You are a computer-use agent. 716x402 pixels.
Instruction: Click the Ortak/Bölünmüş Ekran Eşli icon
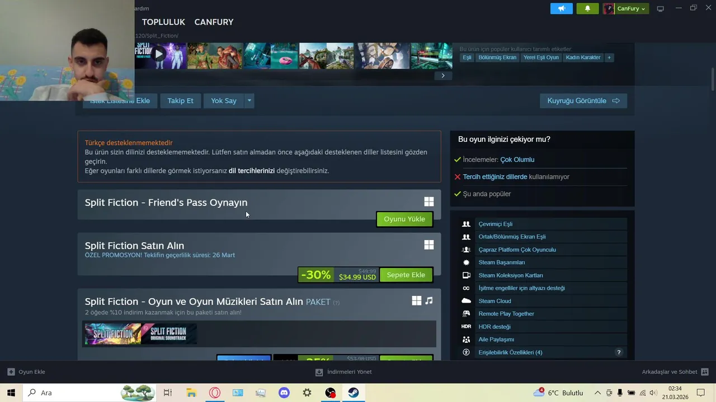466,237
